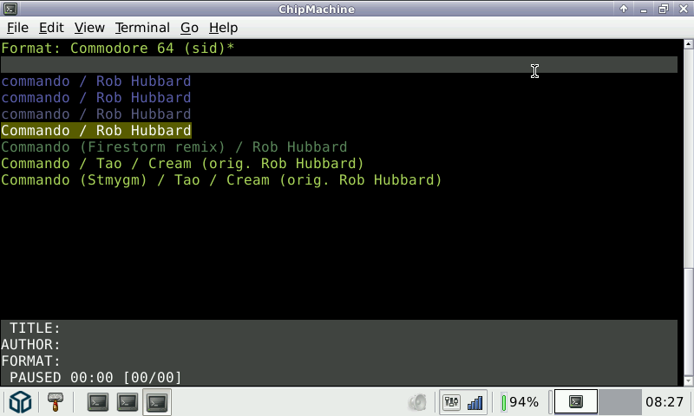This screenshot has width=694, height=416.
Task: Expand the View menu
Action: 89,28
